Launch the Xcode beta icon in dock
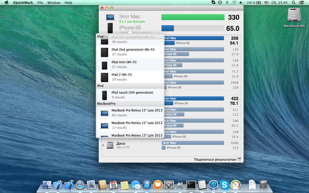 click(x=69, y=185)
